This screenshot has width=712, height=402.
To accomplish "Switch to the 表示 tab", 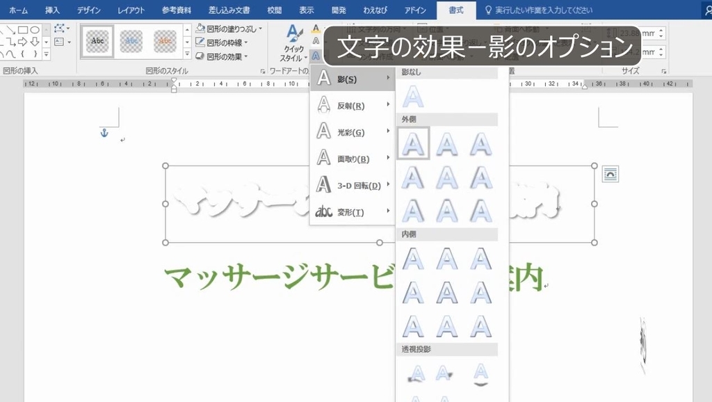I will coord(307,10).
